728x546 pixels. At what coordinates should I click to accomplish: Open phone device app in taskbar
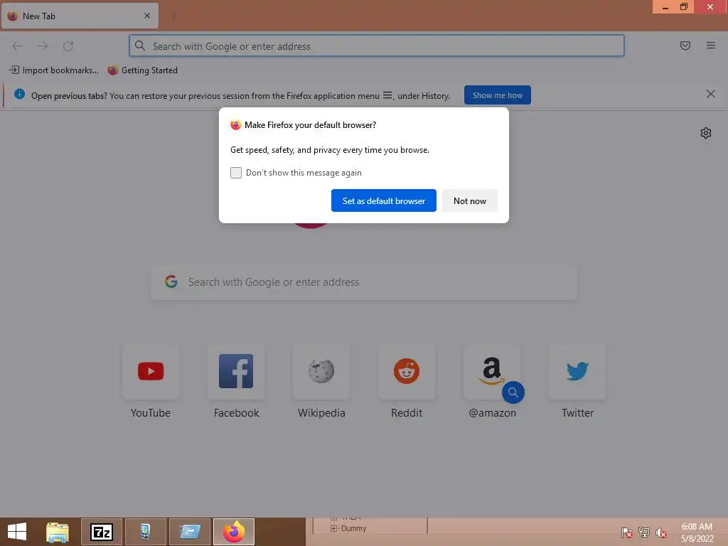(145, 532)
